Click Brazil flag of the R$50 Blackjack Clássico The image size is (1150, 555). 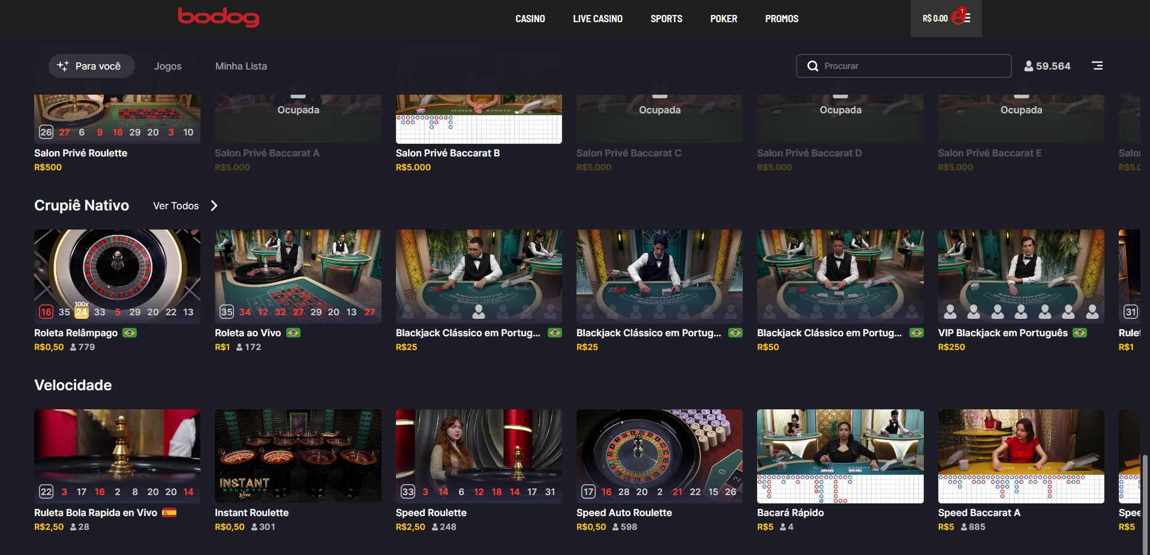[x=917, y=333]
